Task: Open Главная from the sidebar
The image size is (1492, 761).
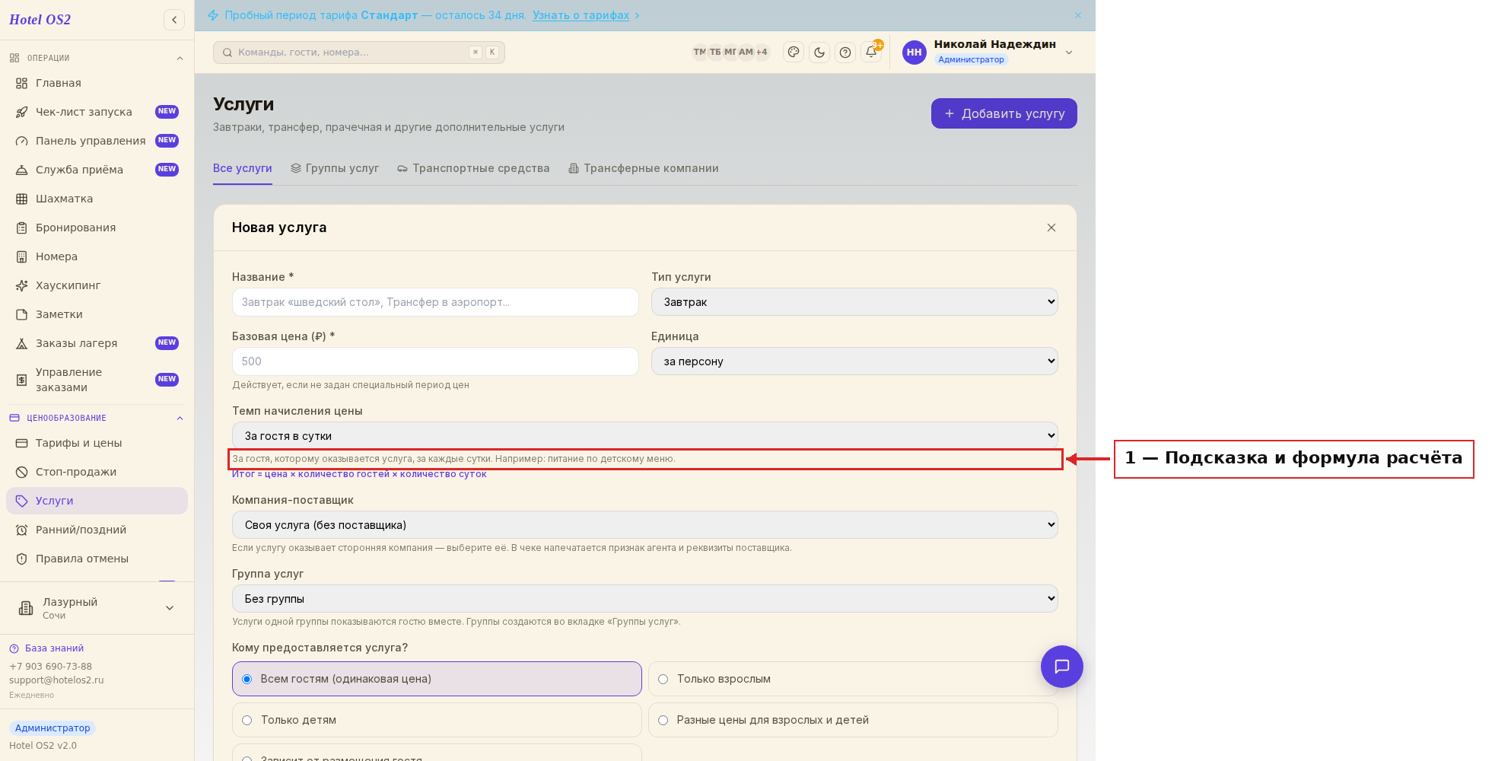Action: click(97, 83)
